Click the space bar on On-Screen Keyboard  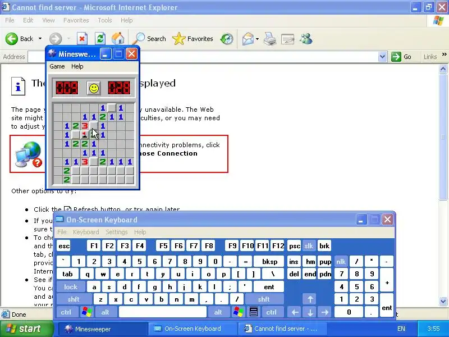pos(163,312)
